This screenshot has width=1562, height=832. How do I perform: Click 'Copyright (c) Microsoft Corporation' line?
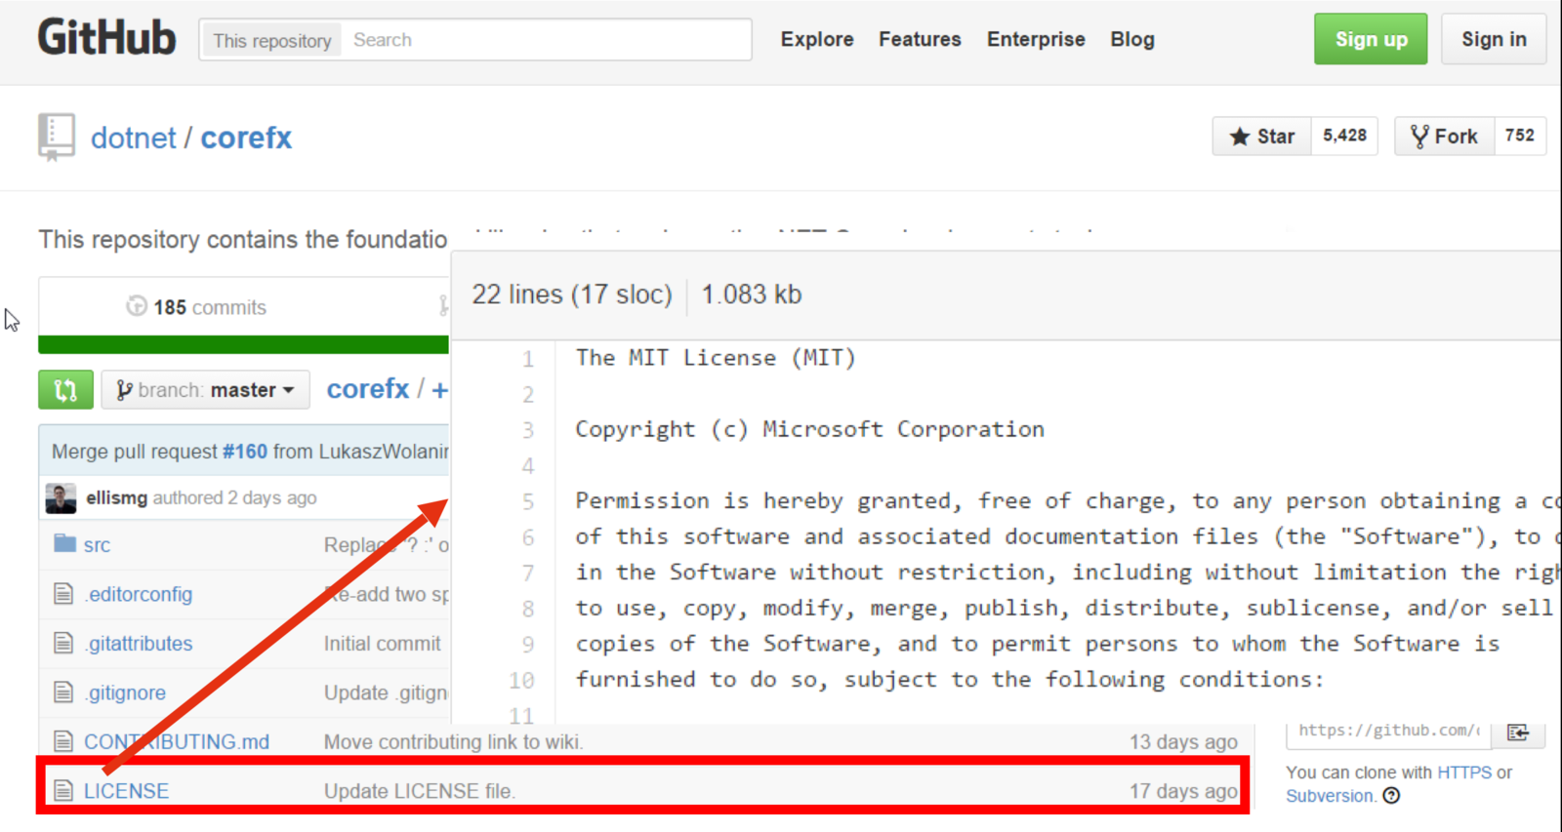coord(809,429)
